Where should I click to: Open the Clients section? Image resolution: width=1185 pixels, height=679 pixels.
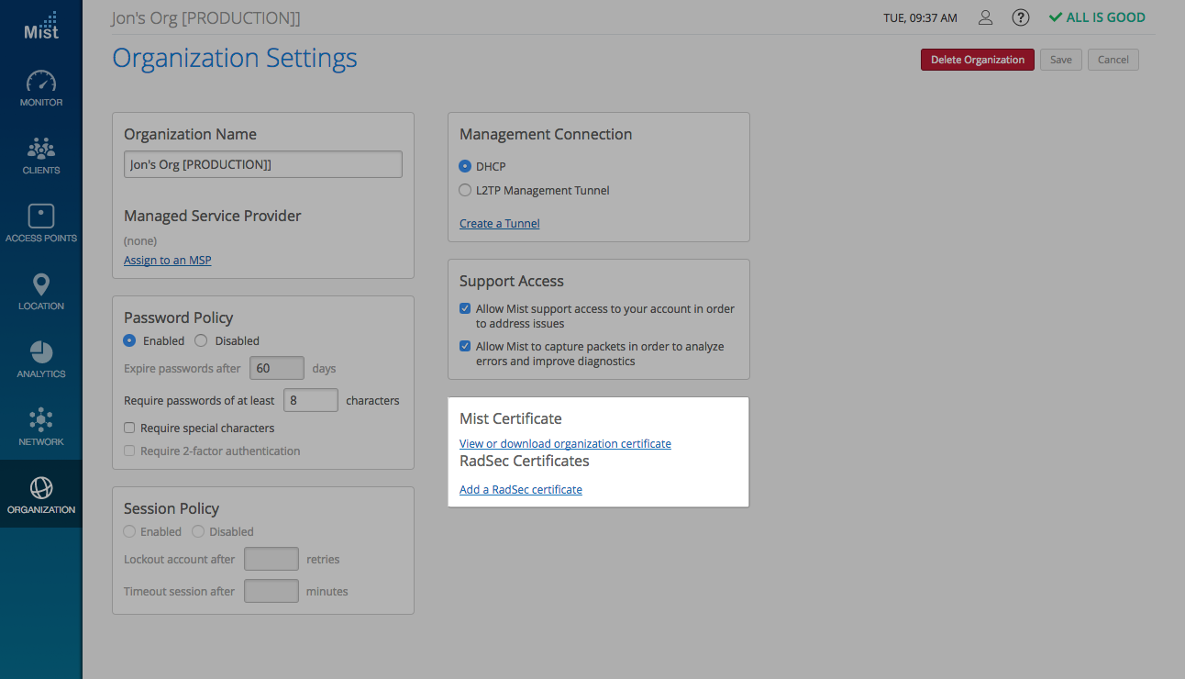(41, 156)
